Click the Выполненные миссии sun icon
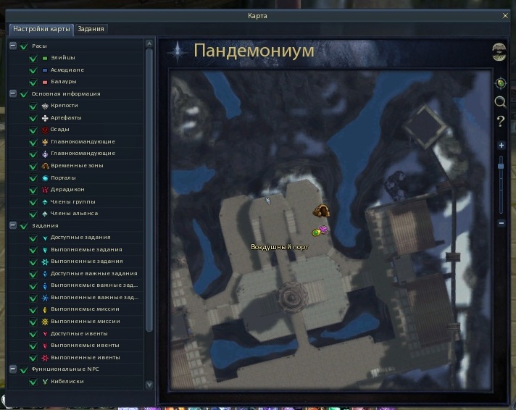The height and width of the screenshot is (410, 516). (x=45, y=322)
